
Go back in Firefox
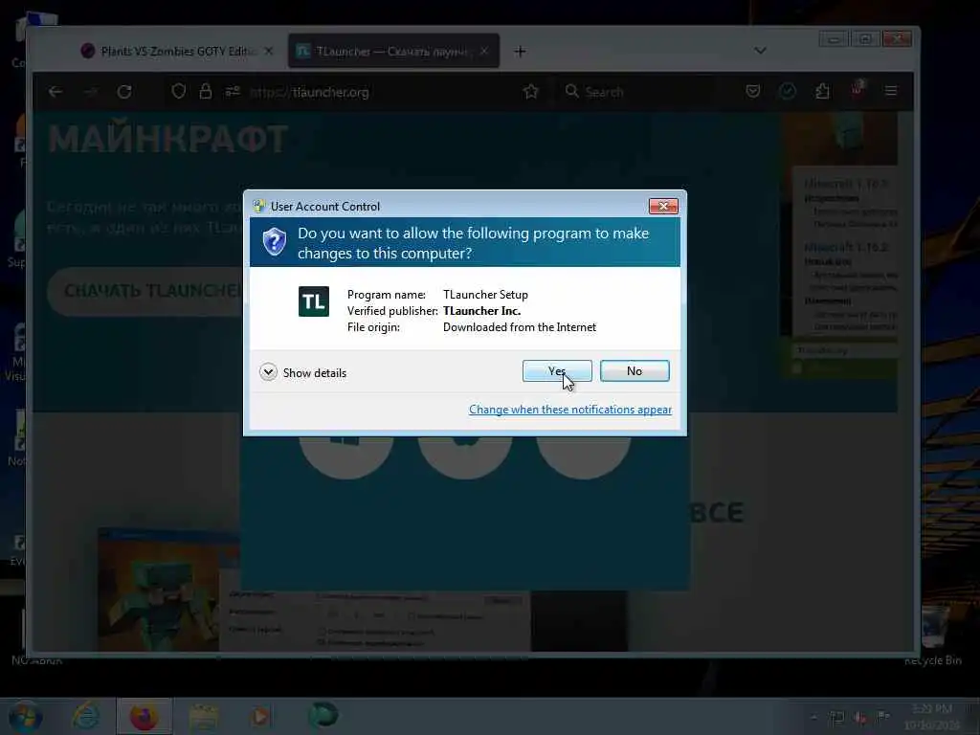(56, 92)
